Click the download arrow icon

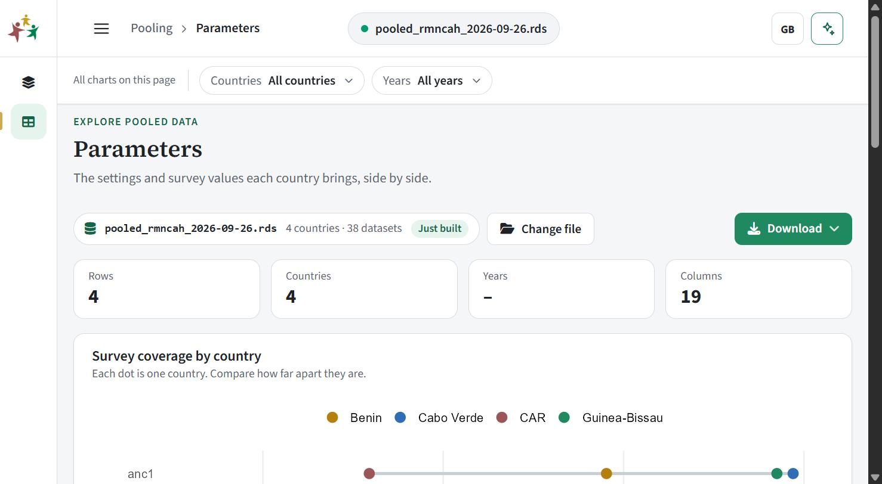pyautogui.click(x=754, y=229)
